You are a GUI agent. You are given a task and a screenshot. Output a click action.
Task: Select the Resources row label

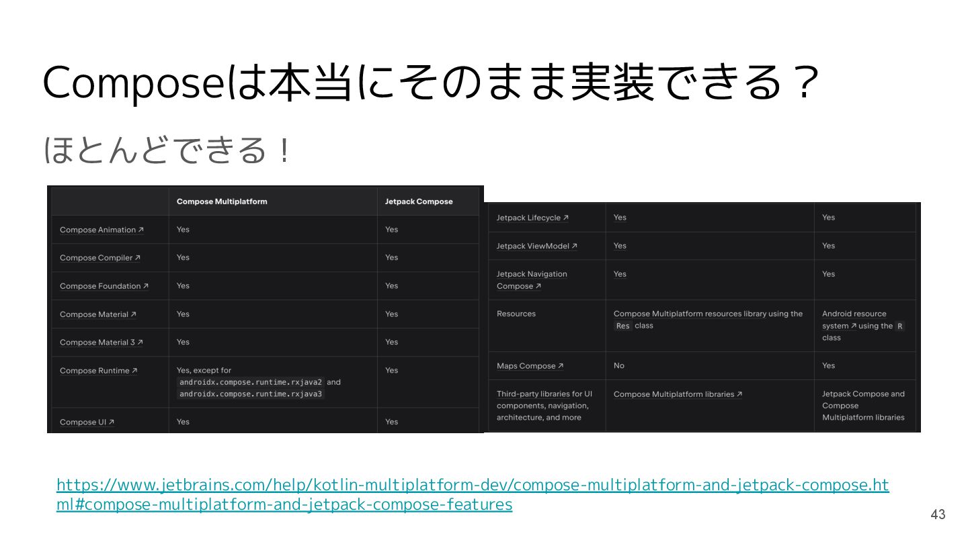tap(516, 314)
